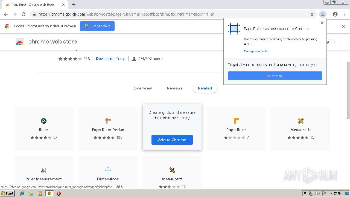Screen dimensions: 350x197
Task: Click the Ruler card 37 rating stars
Action: click(41, 137)
